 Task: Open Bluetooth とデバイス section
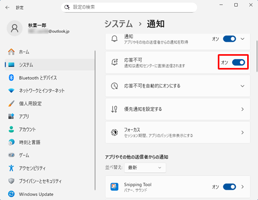tap(50, 78)
